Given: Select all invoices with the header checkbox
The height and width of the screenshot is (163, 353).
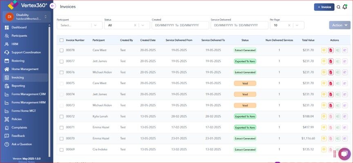Looking at the screenshot, I should click(61, 40).
